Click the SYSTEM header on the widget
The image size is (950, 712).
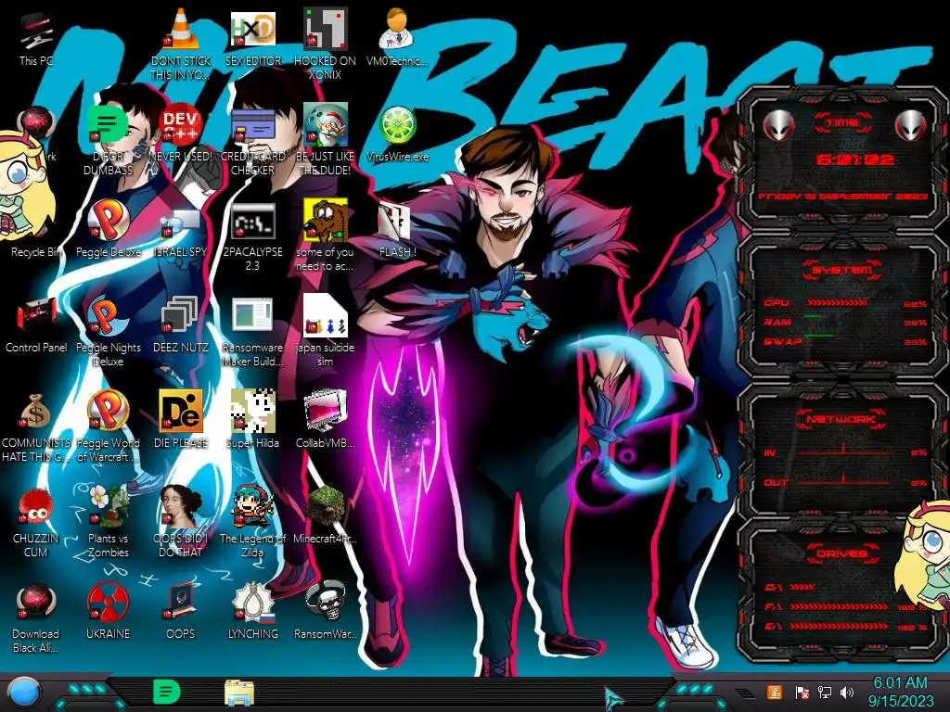[x=842, y=270]
